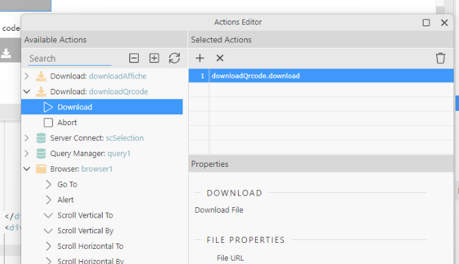Choose the Scroll Horizontal By action

(91, 261)
